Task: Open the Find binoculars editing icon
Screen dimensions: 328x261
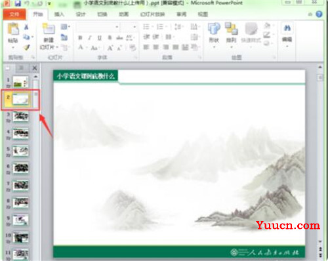Action: coord(287,28)
